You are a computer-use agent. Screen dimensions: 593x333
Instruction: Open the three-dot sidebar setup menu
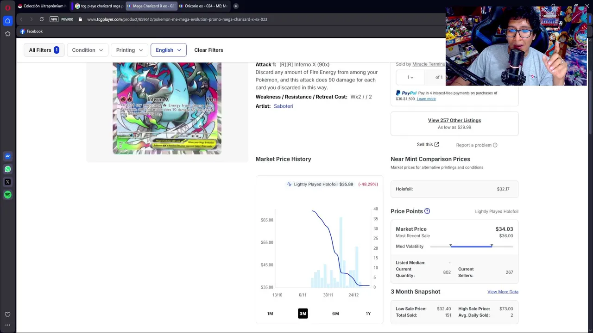tap(7, 325)
